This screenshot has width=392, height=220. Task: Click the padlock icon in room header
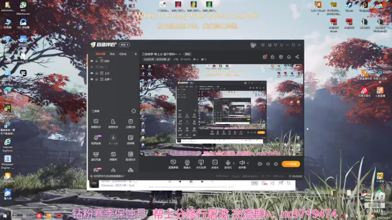[x=272, y=57]
